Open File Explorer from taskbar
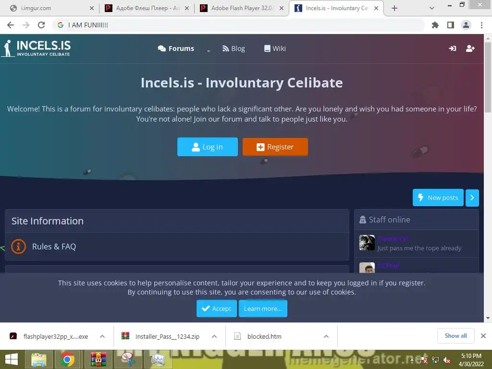 38,359
